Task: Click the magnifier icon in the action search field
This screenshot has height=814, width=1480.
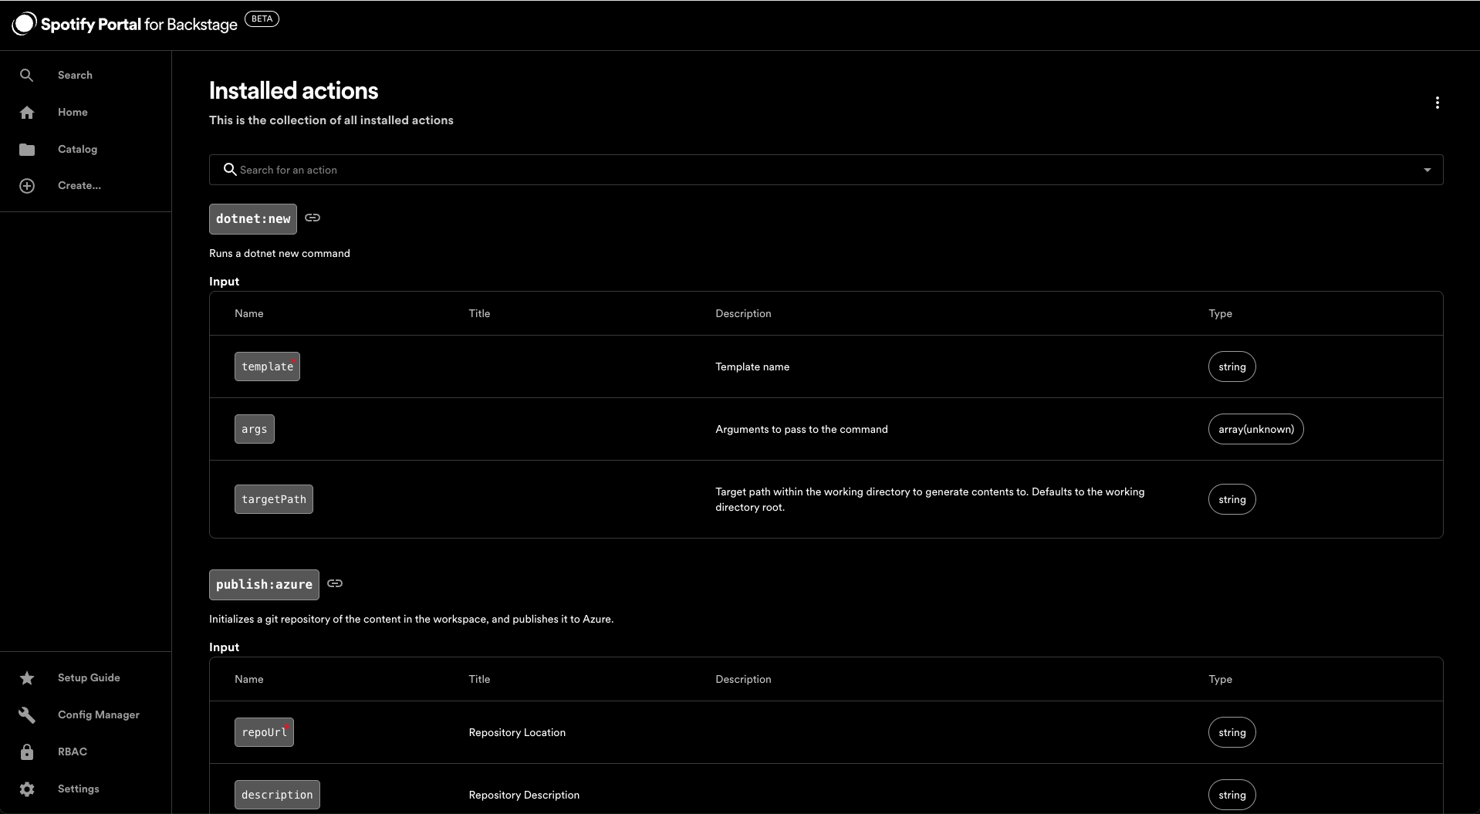Action: click(230, 169)
